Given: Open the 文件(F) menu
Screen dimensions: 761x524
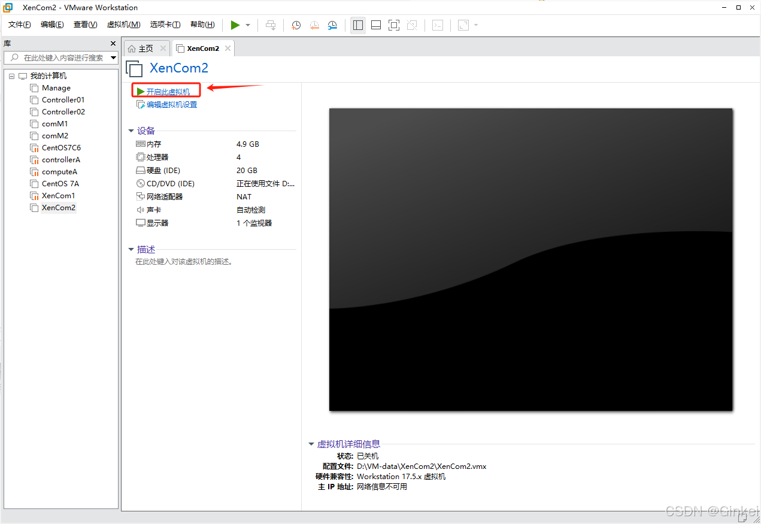Looking at the screenshot, I should pyautogui.click(x=20, y=25).
